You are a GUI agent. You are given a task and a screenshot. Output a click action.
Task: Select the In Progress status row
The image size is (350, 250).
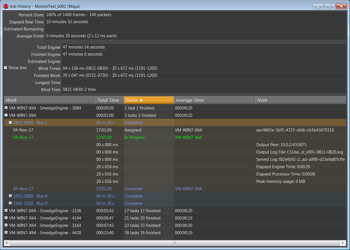135,137
